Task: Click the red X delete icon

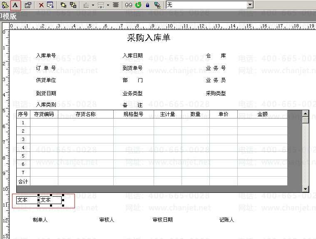Action: pyautogui.click(x=41, y=5)
